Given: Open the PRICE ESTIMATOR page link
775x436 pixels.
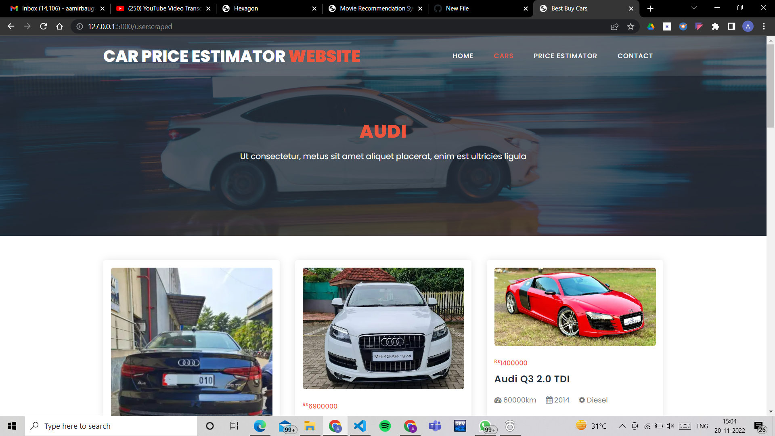Looking at the screenshot, I should [x=565, y=56].
